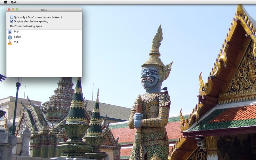Viewport: 256px width, 160px height.
Task: Click the VLC cone icon
Action: pos(10,43)
